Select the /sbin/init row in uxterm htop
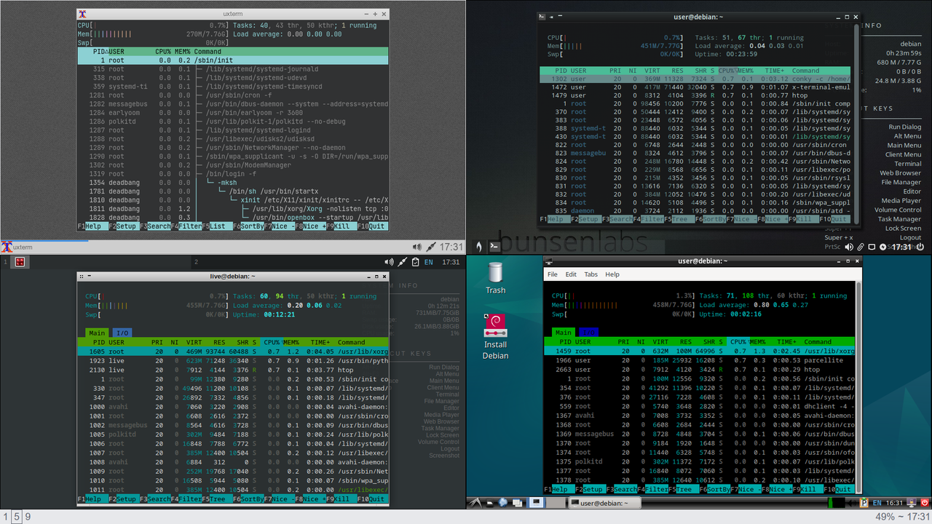This screenshot has height=524, width=932. 233,60
